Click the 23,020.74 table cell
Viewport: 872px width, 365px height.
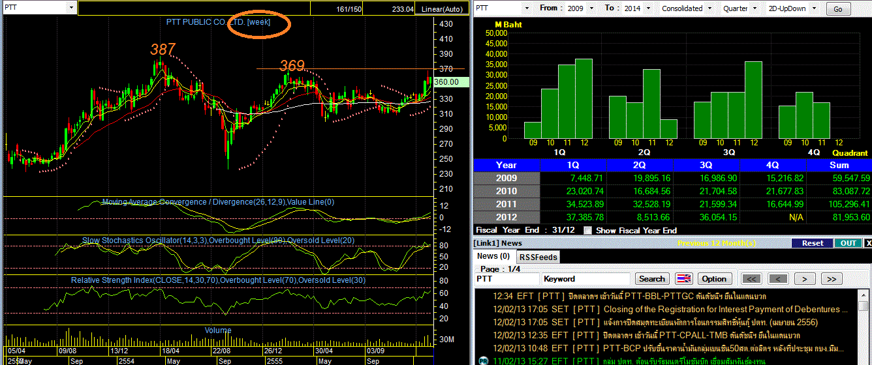574,191
